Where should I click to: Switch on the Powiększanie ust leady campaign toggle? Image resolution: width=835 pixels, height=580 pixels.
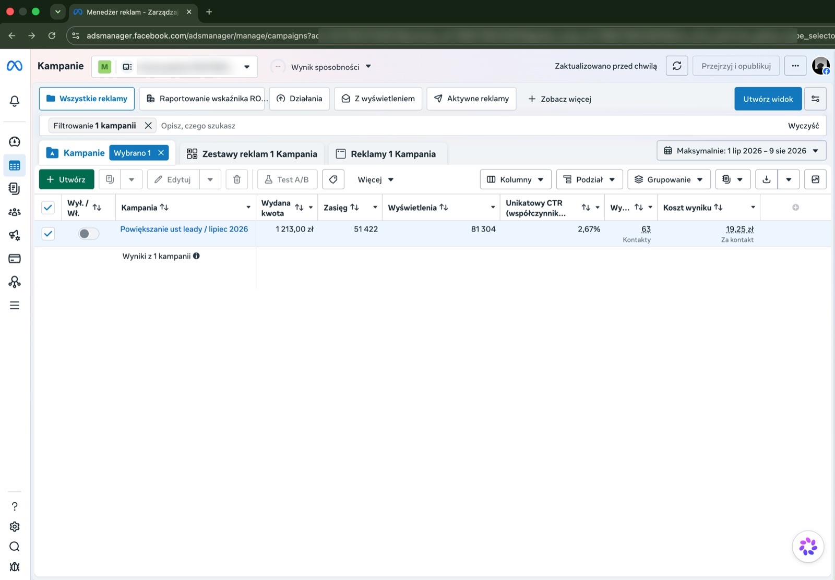point(88,234)
